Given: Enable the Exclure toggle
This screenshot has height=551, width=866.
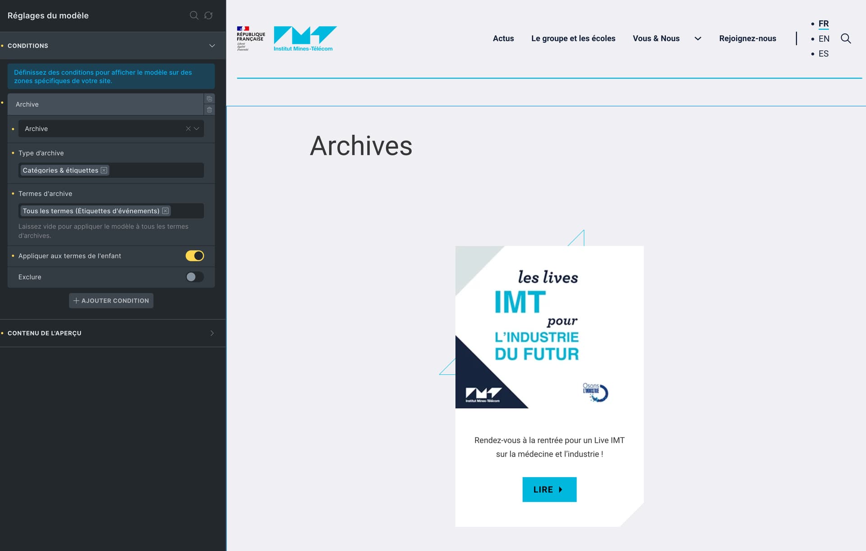Looking at the screenshot, I should [x=195, y=277].
